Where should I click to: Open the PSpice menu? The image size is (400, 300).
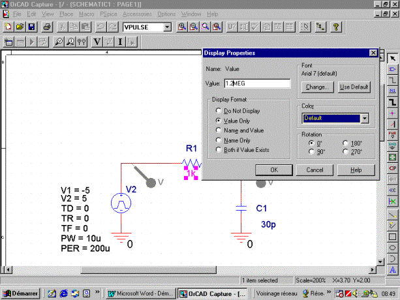(x=108, y=14)
